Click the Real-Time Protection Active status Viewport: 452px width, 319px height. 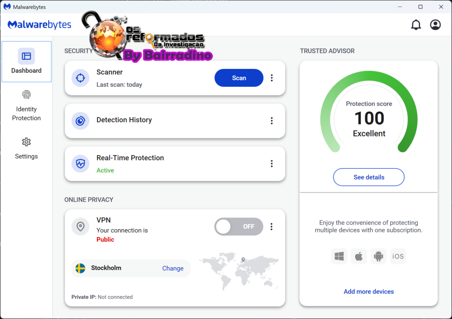(105, 170)
